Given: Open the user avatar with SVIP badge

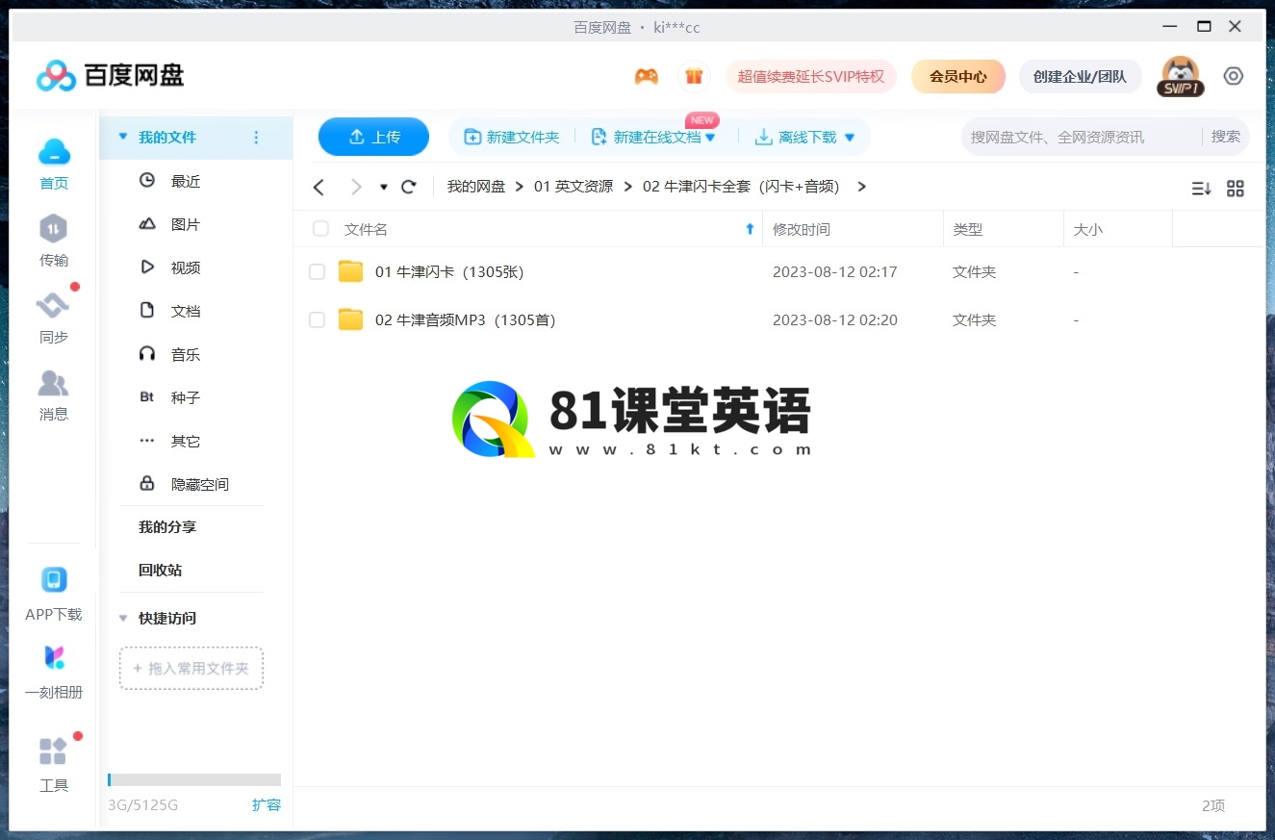Looking at the screenshot, I should pos(1180,76).
